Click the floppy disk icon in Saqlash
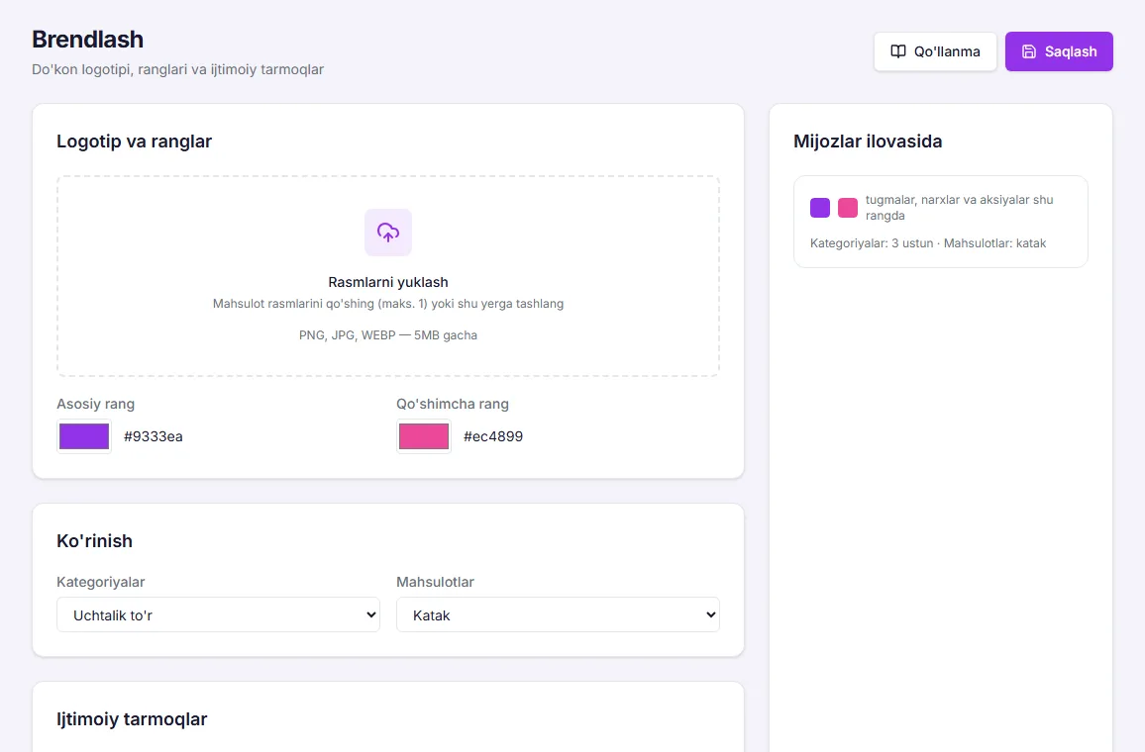Image resolution: width=1145 pixels, height=752 pixels. 1029,51
